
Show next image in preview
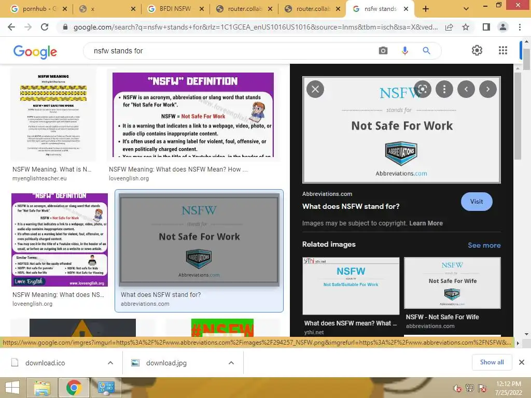(x=488, y=89)
